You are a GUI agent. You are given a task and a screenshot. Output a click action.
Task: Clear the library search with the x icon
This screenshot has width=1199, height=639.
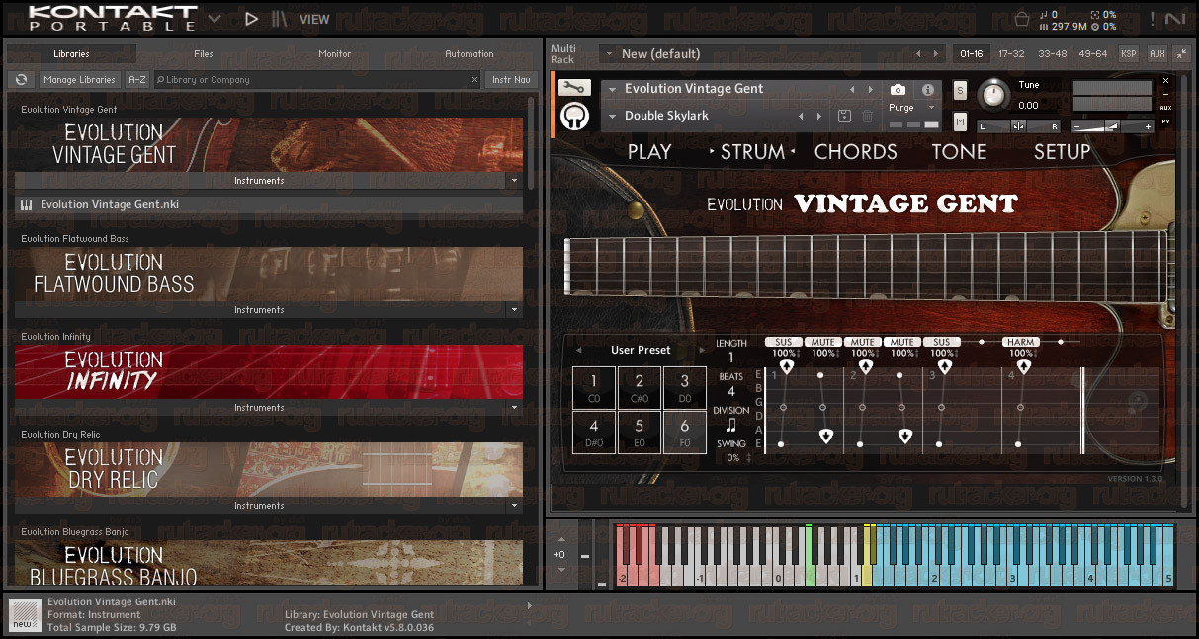473,80
